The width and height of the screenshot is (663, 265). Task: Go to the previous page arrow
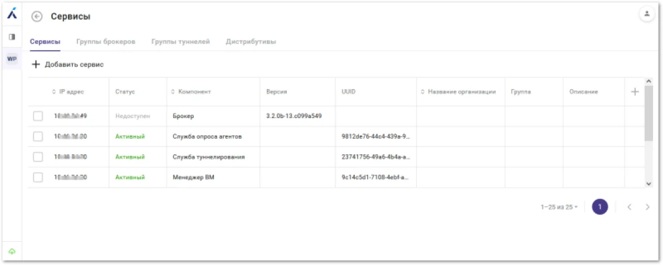tap(629, 207)
